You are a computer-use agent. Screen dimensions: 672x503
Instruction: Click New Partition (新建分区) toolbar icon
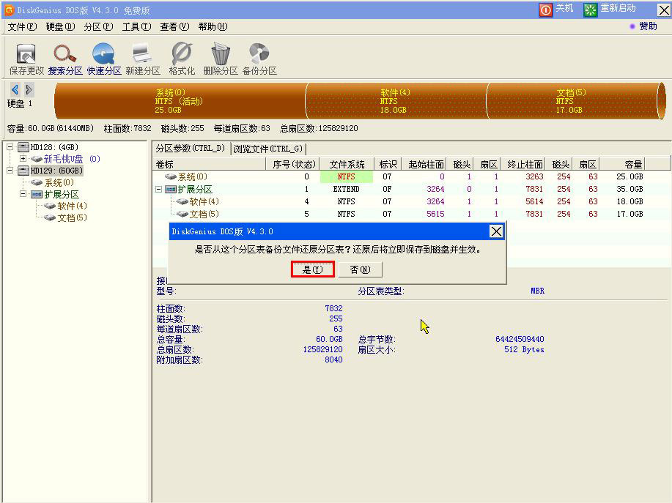pos(142,54)
